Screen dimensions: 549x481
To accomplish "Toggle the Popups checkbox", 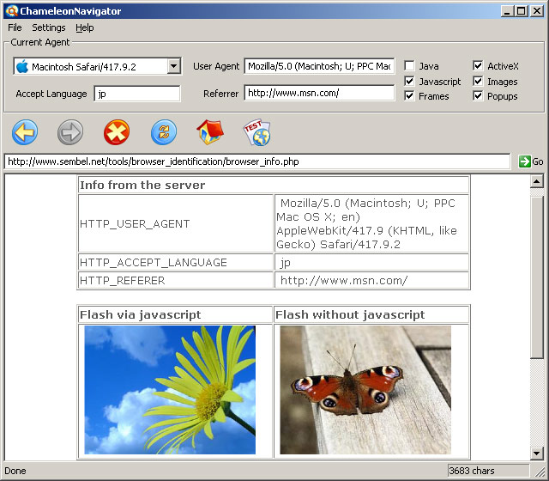I will [x=479, y=96].
